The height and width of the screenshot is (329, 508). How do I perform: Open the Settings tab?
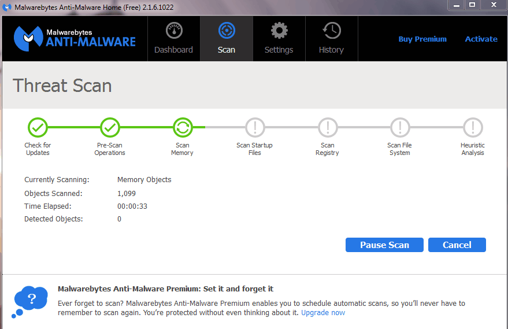pyautogui.click(x=279, y=39)
